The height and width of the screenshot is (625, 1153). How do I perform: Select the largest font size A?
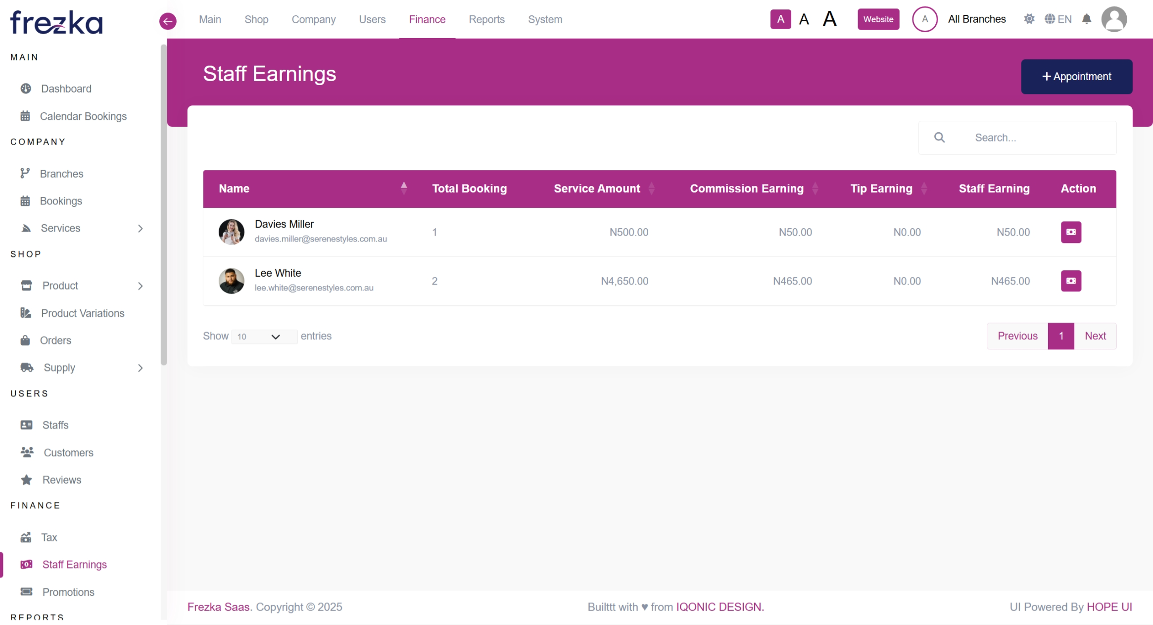click(x=829, y=19)
